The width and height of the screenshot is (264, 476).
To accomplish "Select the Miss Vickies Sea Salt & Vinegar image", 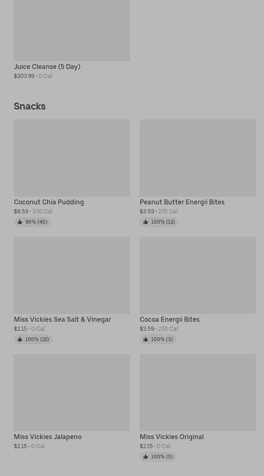I will 72,275.
